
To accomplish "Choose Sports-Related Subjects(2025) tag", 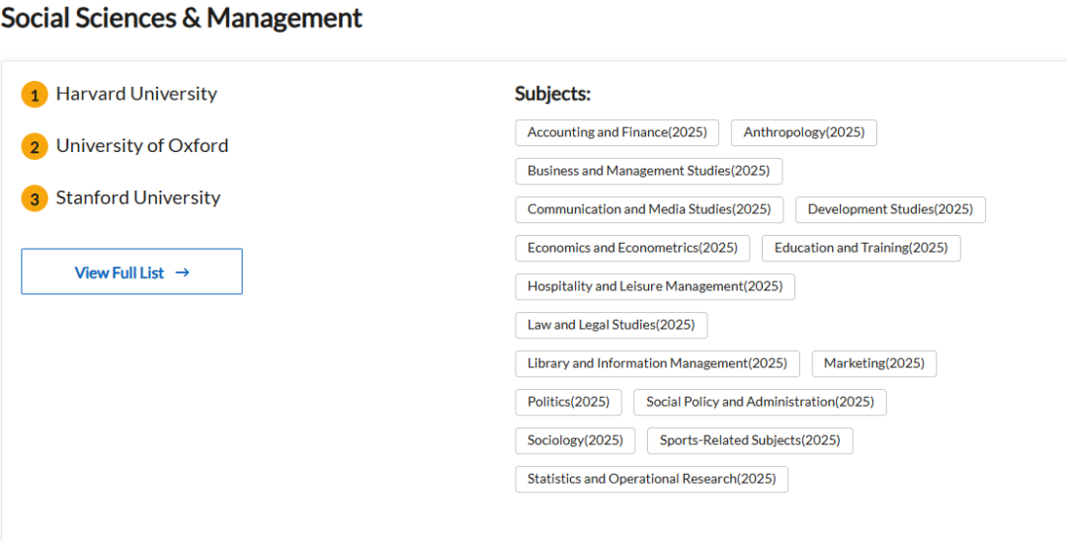I will (x=750, y=440).
